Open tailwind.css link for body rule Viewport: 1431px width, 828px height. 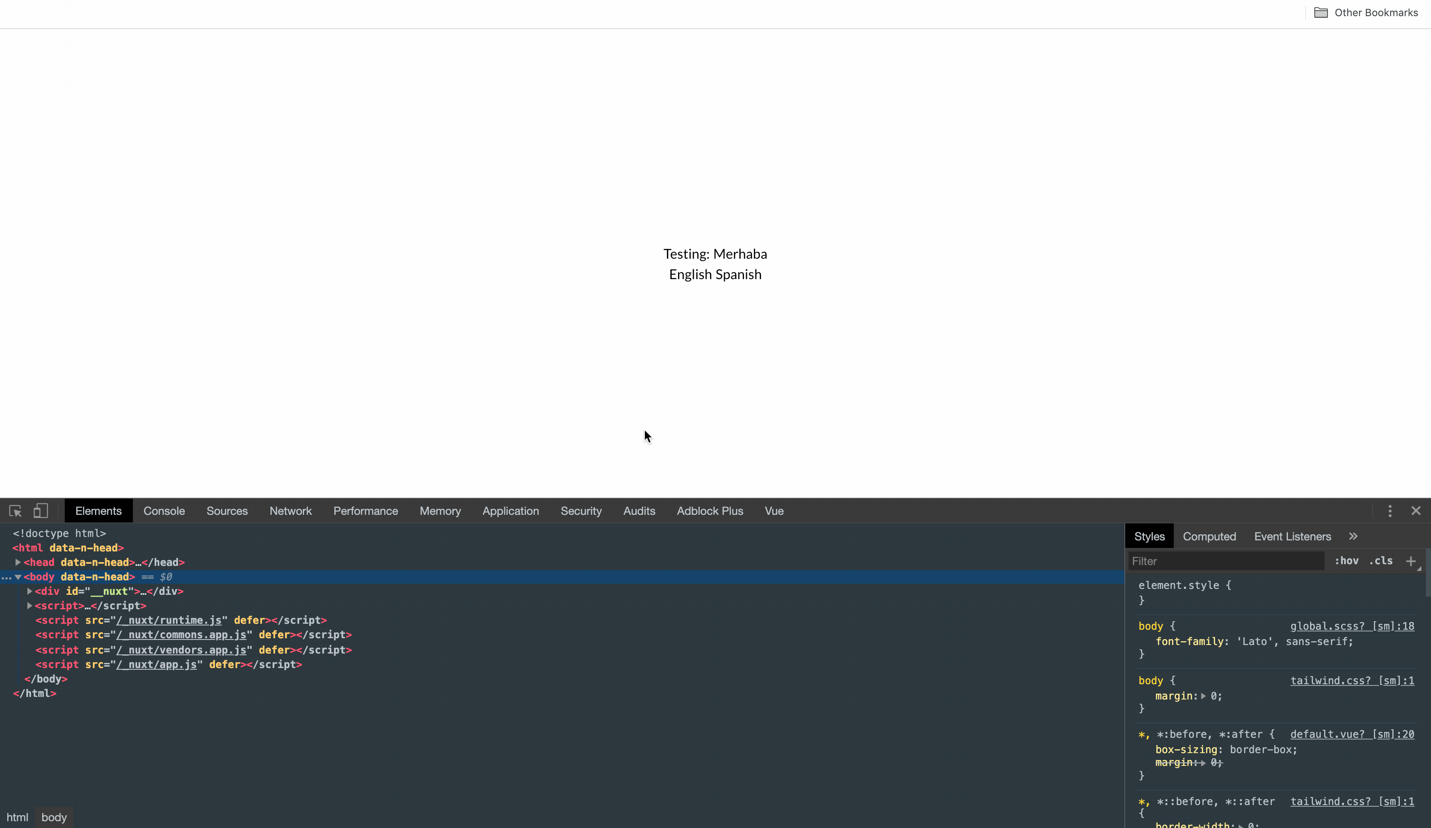click(x=1352, y=680)
